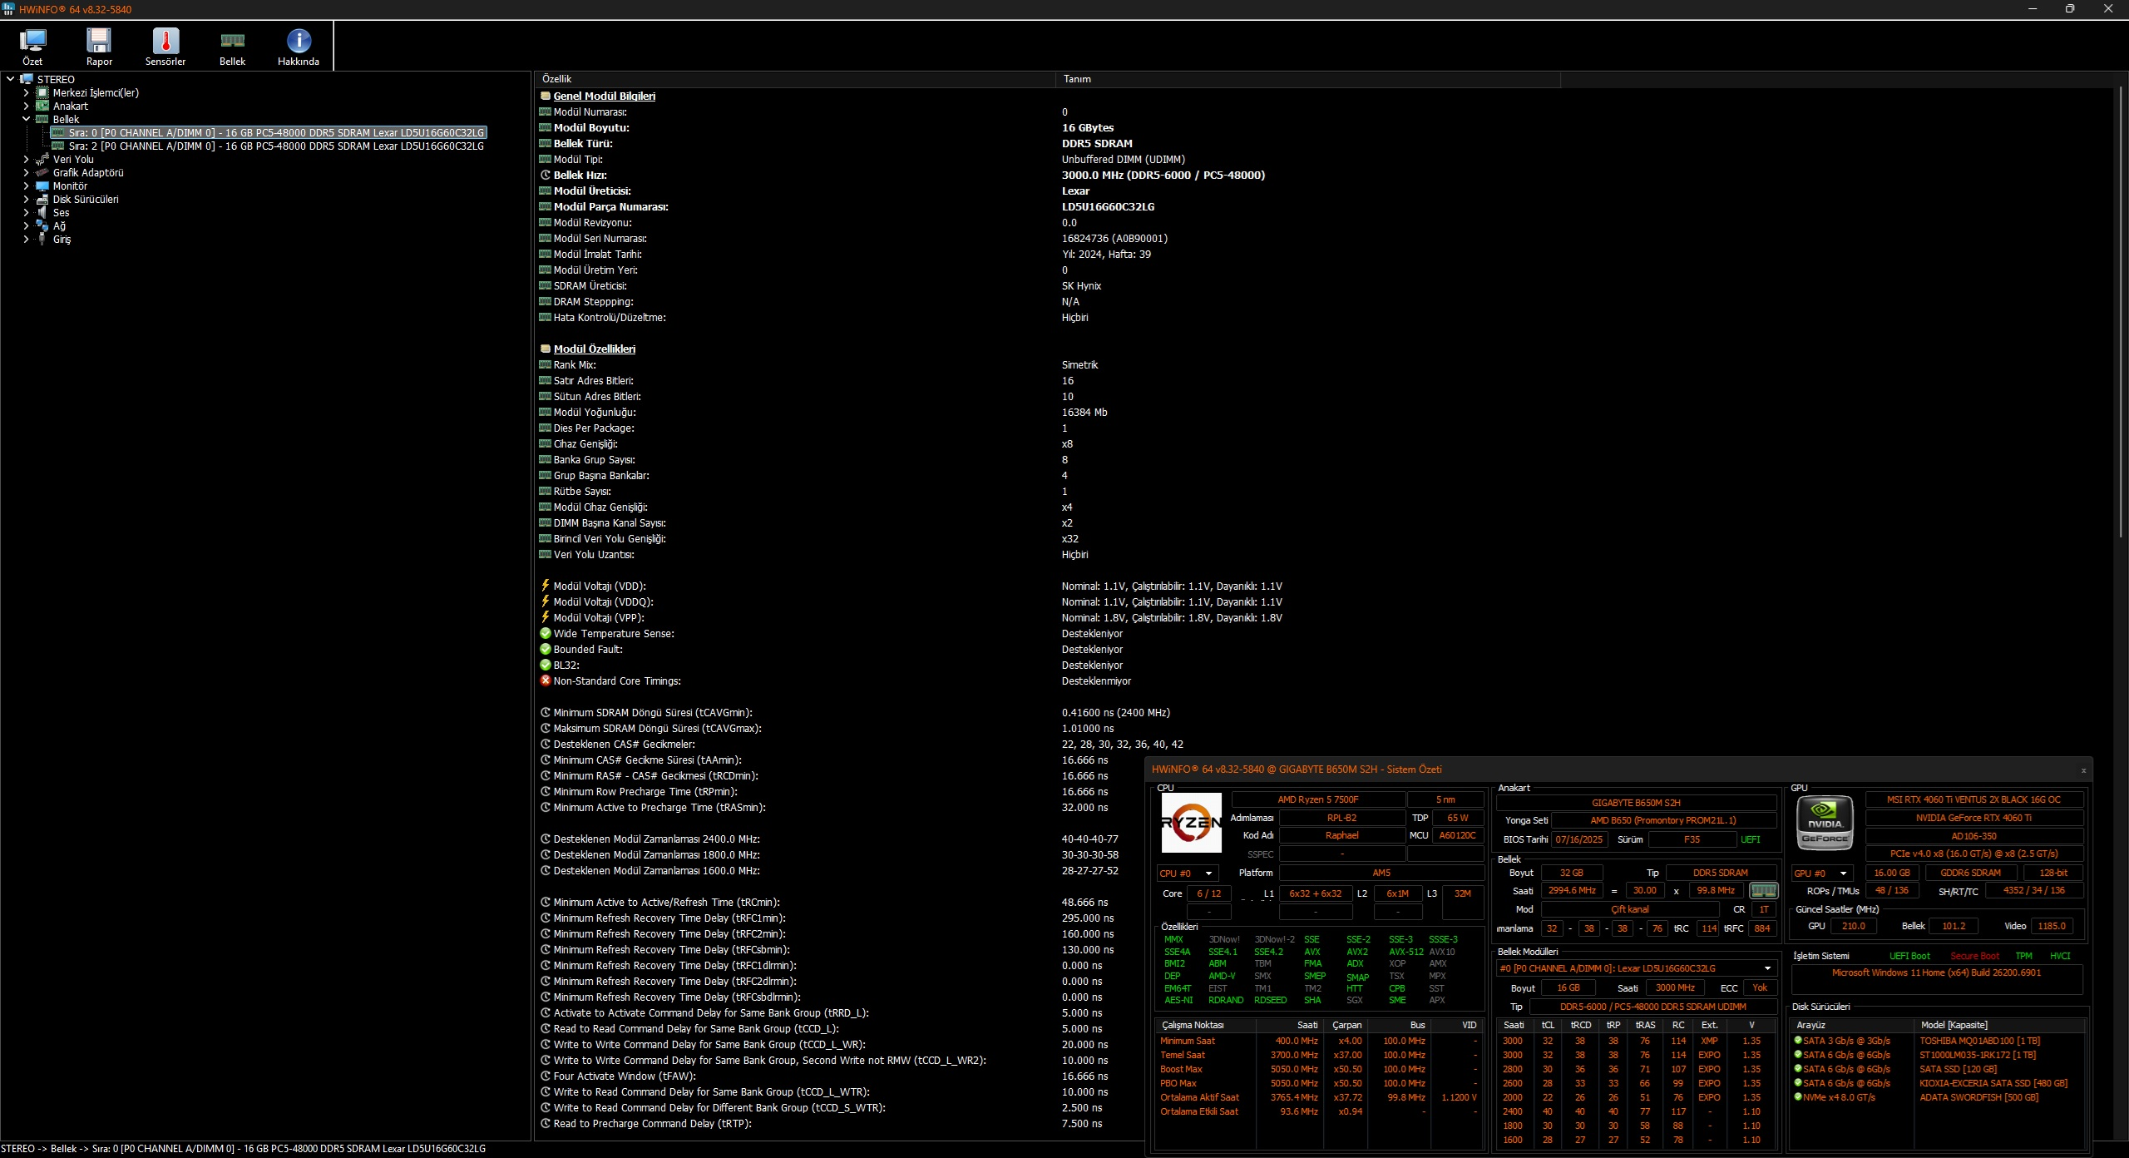Viewport: 2129px width, 1158px height.
Task: Click the MSI RTX 4060 Ti VENTUS field
Action: point(1973,799)
